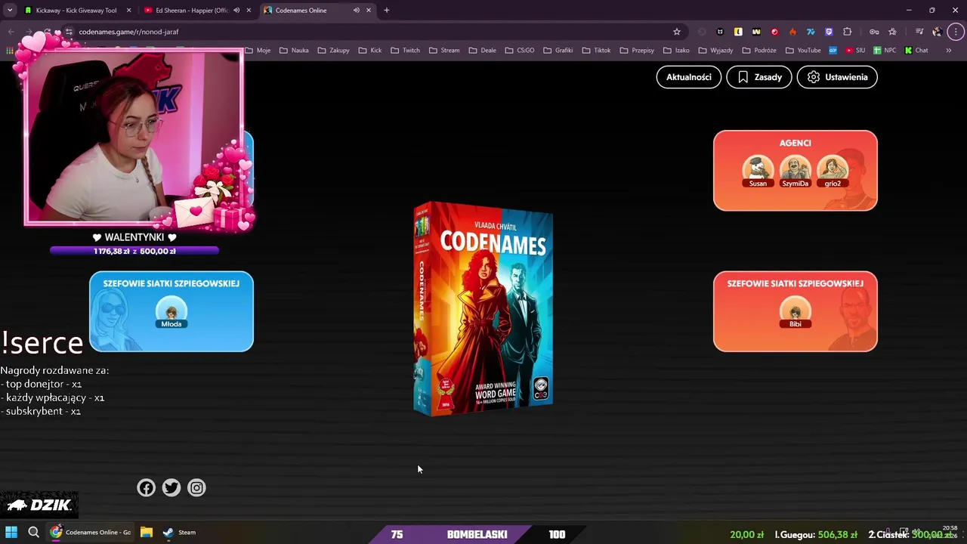Open the Chat bookmark
Image resolution: width=967 pixels, height=544 pixels.
(x=916, y=51)
